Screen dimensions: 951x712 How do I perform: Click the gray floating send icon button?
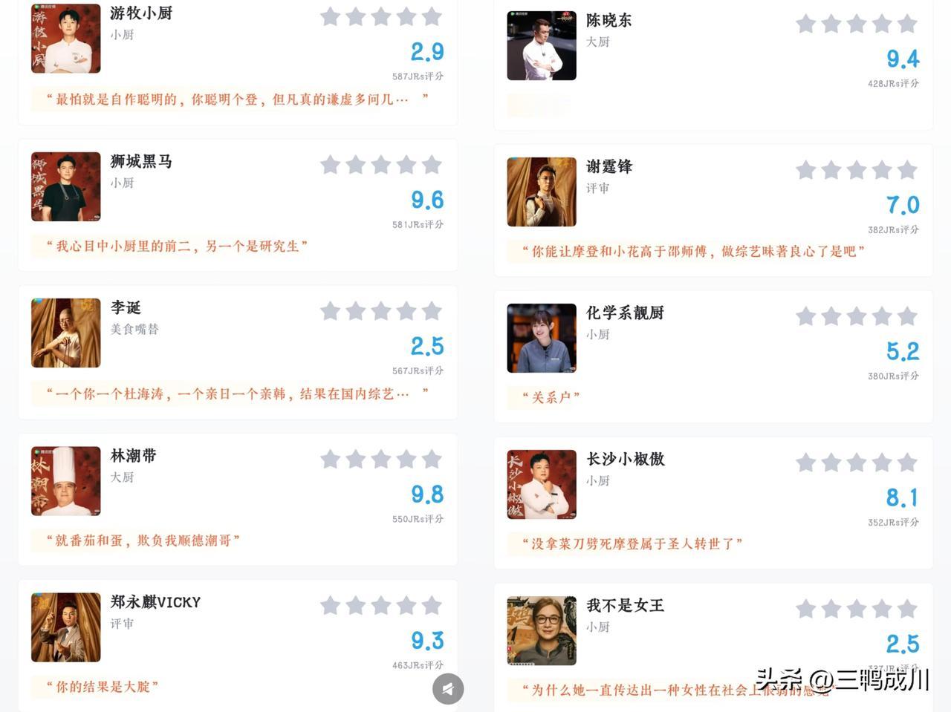coord(448,689)
